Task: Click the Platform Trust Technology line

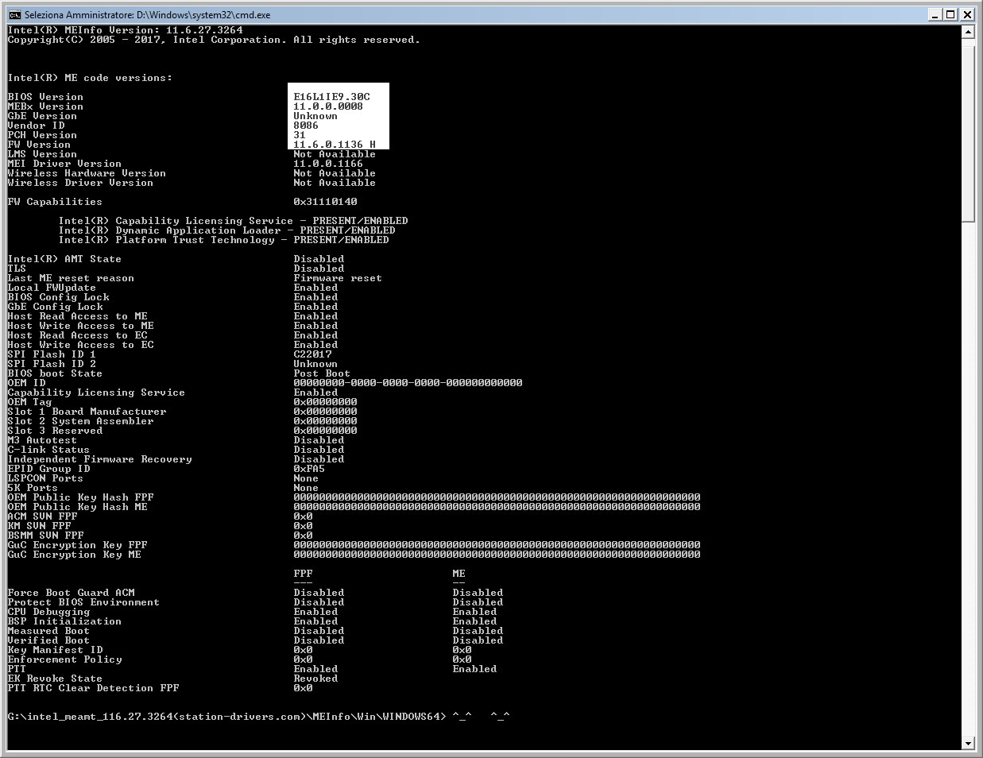Action: pyautogui.click(x=223, y=240)
